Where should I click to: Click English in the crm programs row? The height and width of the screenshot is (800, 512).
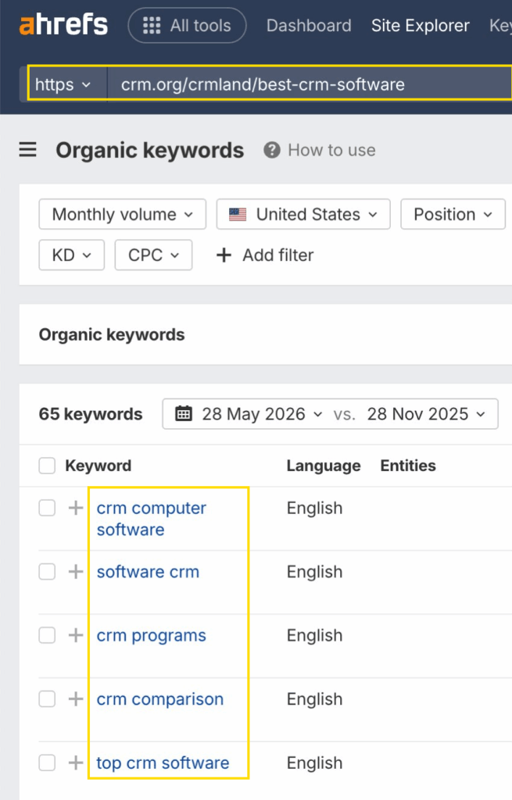[x=314, y=635]
